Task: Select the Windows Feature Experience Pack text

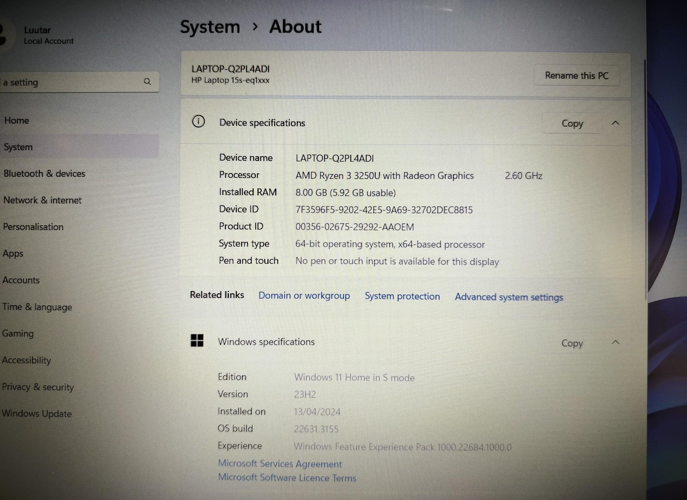Action: pyautogui.click(x=403, y=447)
